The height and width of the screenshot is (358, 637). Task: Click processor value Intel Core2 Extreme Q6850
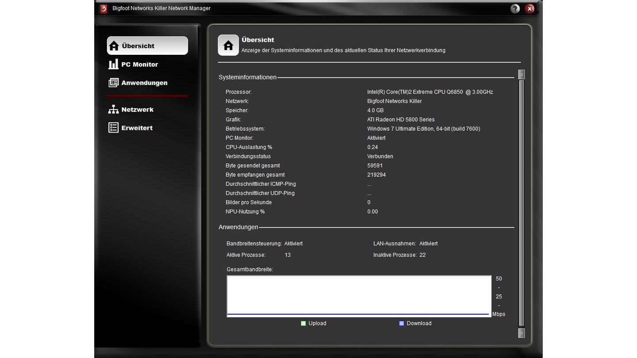point(430,92)
